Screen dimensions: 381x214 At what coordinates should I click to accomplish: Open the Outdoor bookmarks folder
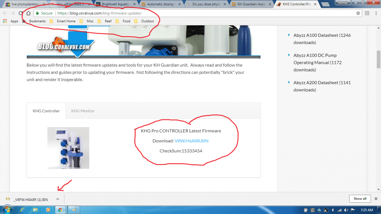point(144,21)
